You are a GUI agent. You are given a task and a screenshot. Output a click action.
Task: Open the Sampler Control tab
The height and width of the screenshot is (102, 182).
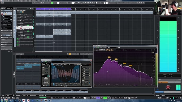[33, 95]
